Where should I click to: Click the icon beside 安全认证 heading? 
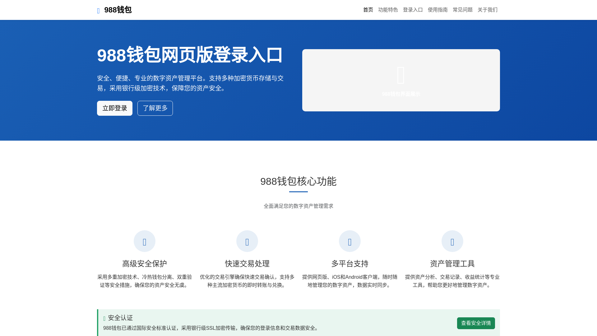[104, 319]
